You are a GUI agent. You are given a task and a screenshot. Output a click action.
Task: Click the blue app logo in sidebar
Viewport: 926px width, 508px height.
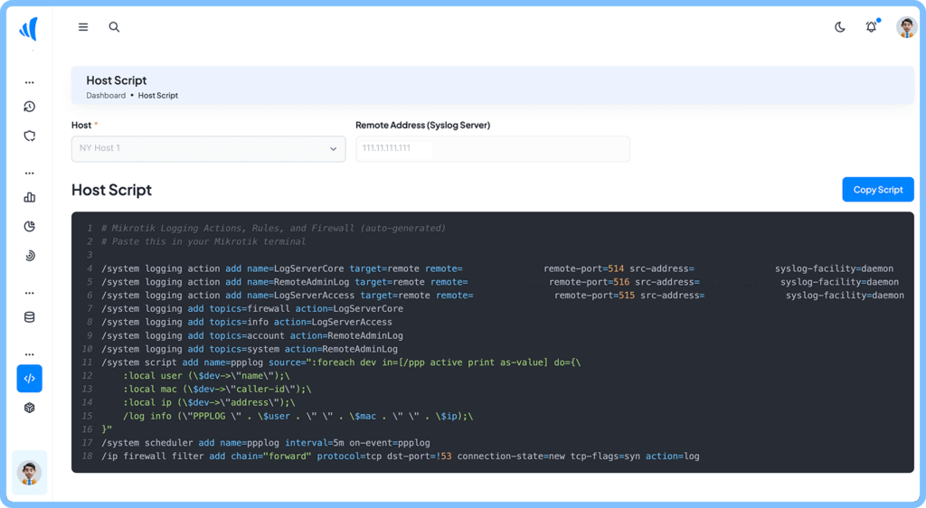tap(29, 29)
